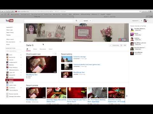153x114 pixels.
Task: Click Safari's address bar
Action: coord(78,11)
